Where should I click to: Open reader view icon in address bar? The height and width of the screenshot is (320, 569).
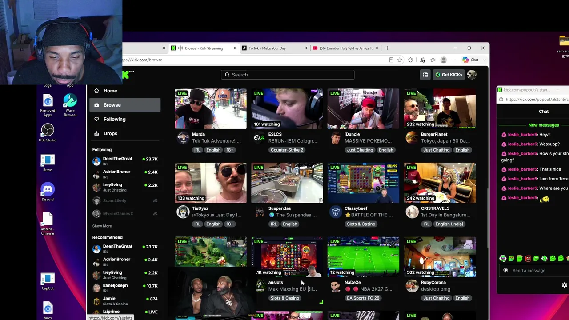391,60
